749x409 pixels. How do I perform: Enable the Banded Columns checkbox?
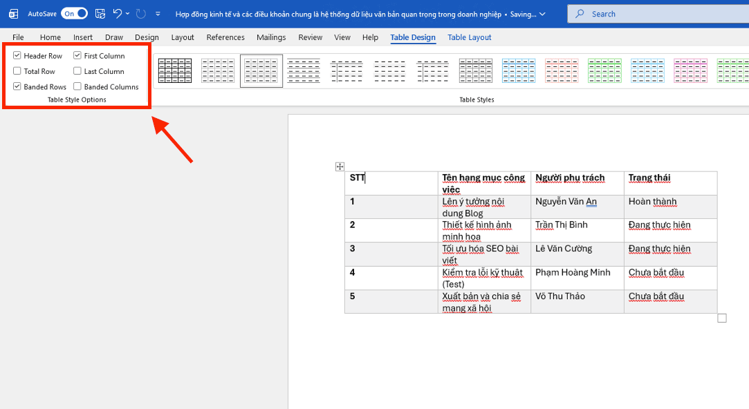tap(77, 87)
